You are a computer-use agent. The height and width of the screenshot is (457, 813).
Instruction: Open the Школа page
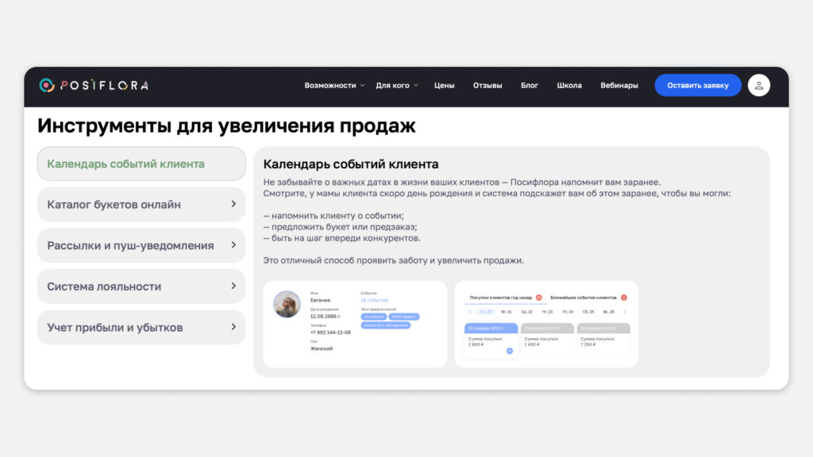pos(569,86)
